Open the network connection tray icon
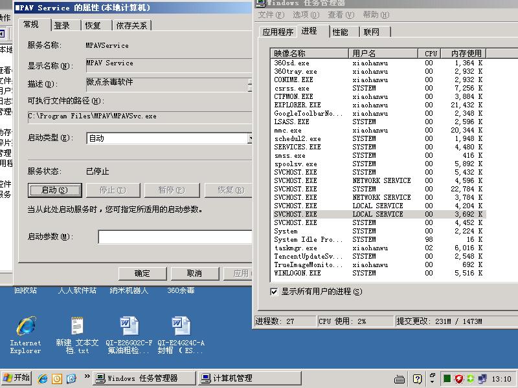518x388 pixels. [482, 378]
